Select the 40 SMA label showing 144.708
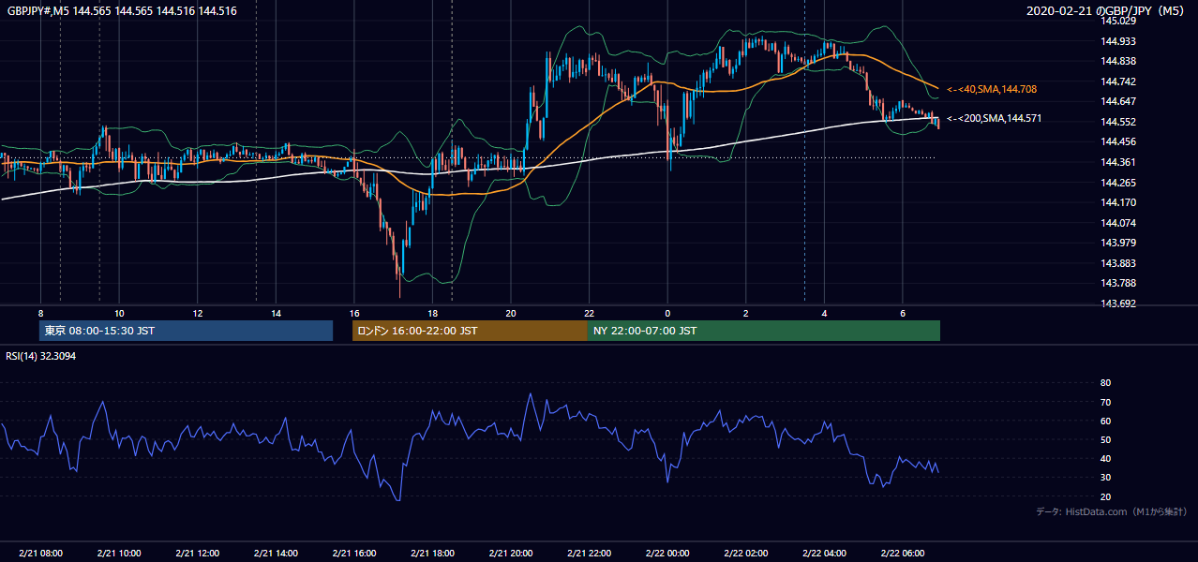 (x=992, y=89)
